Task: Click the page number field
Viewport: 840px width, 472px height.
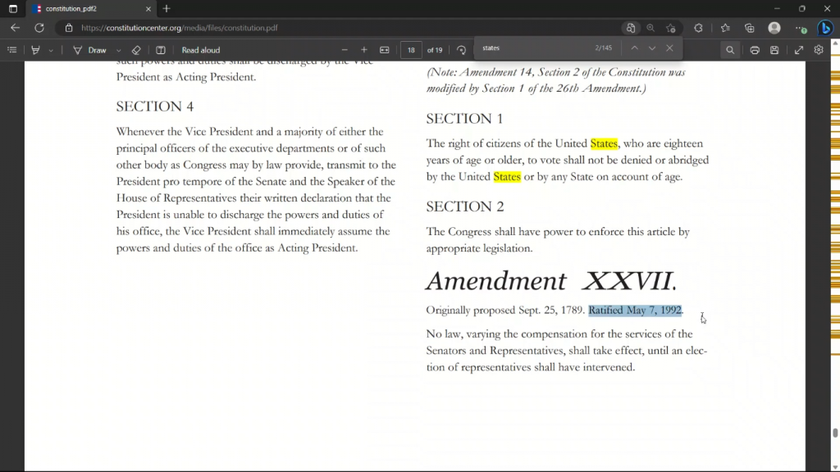Action: click(411, 50)
